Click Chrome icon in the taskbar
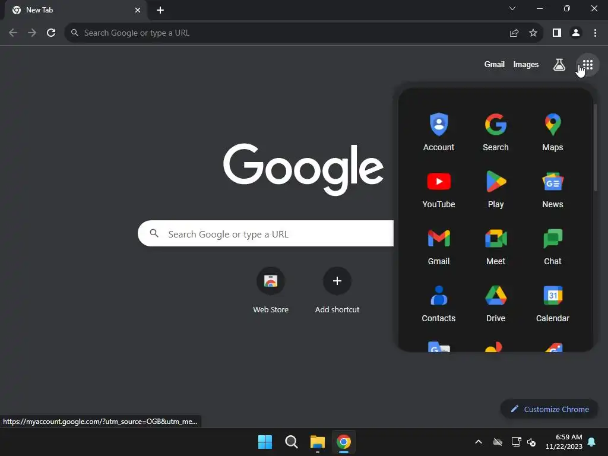Viewport: 608px width, 456px height. (x=344, y=442)
